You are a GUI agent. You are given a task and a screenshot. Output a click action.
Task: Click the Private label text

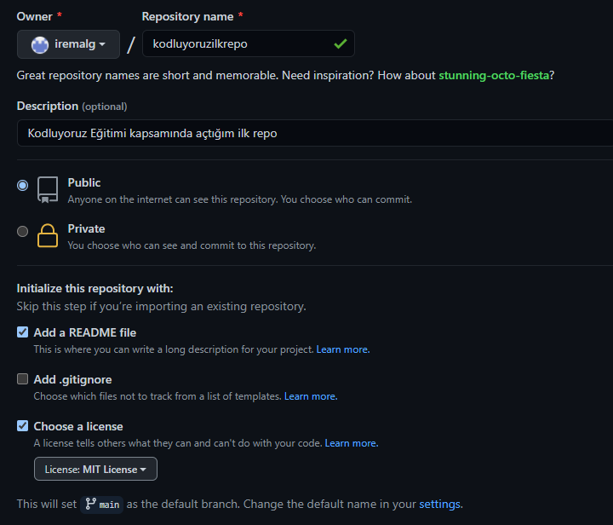point(86,229)
